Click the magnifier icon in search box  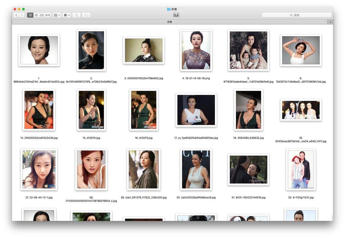(x=291, y=15)
